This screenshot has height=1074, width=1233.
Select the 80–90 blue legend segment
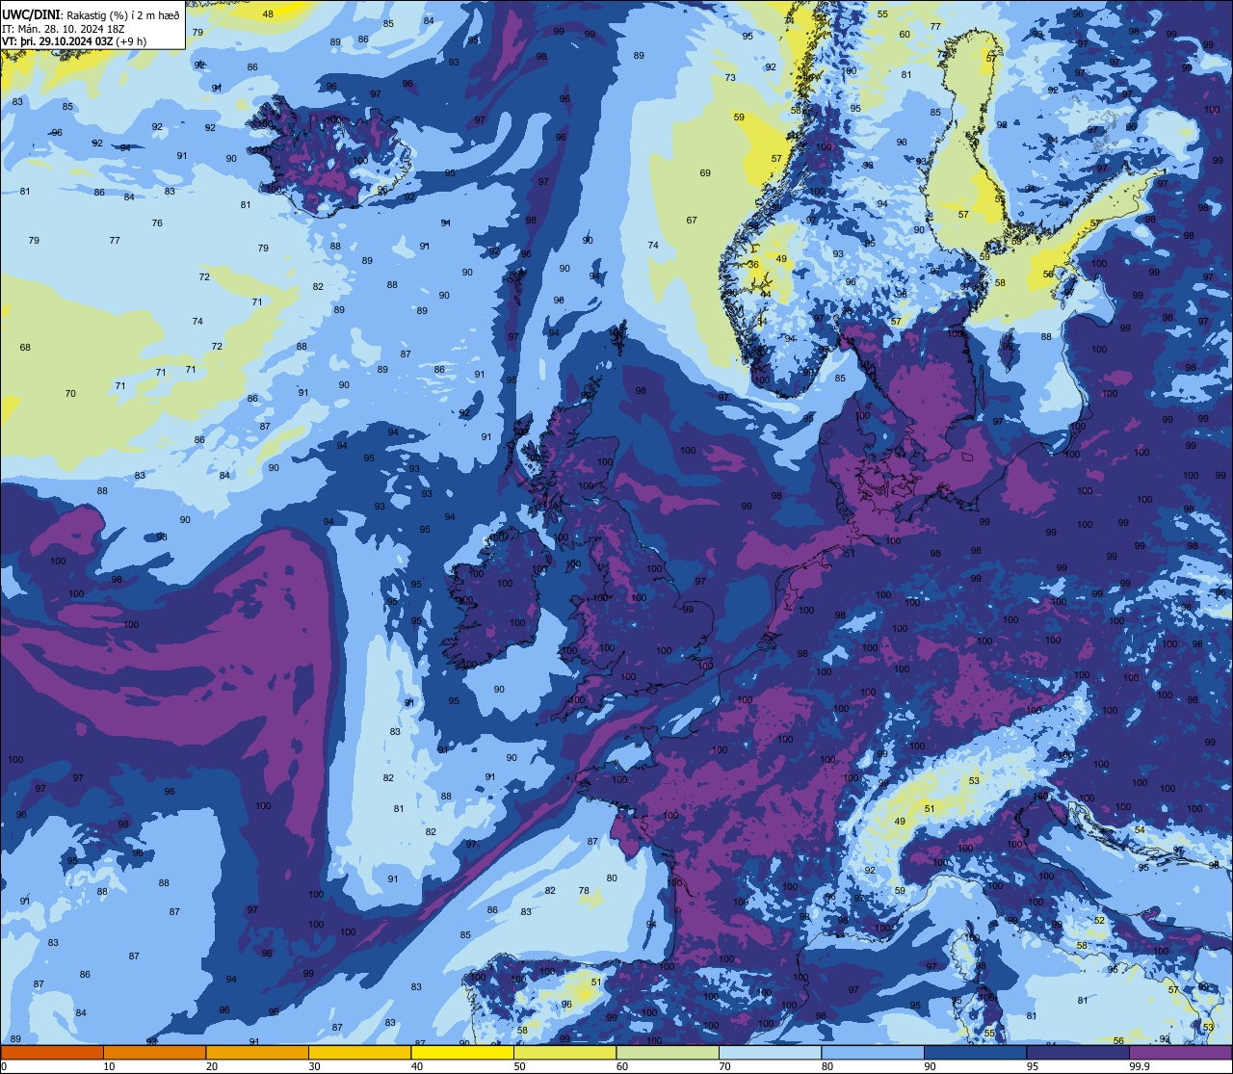[x=873, y=1052]
